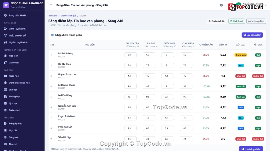
Task: Edit Lê Hữu Hùng's chuyên cần score 10
Action: (130, 97)
